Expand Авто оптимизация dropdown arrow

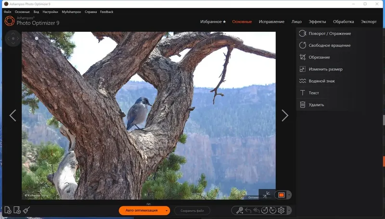167,210
